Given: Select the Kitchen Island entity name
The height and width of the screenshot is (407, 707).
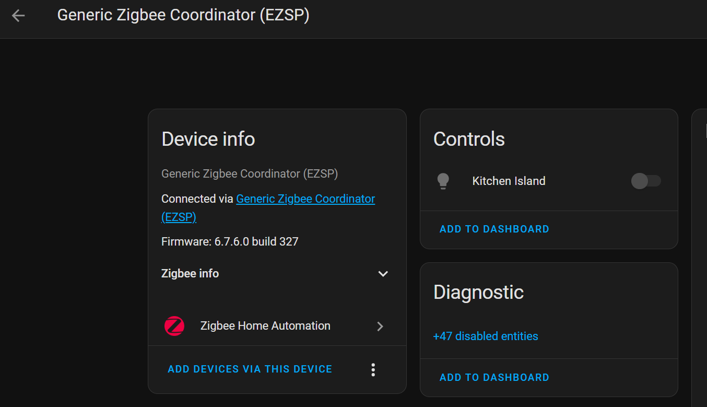Looking at the screenshot, I should pos(509,181).
